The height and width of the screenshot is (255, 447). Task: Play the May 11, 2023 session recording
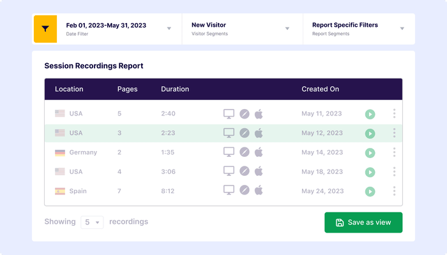[370, 114]
